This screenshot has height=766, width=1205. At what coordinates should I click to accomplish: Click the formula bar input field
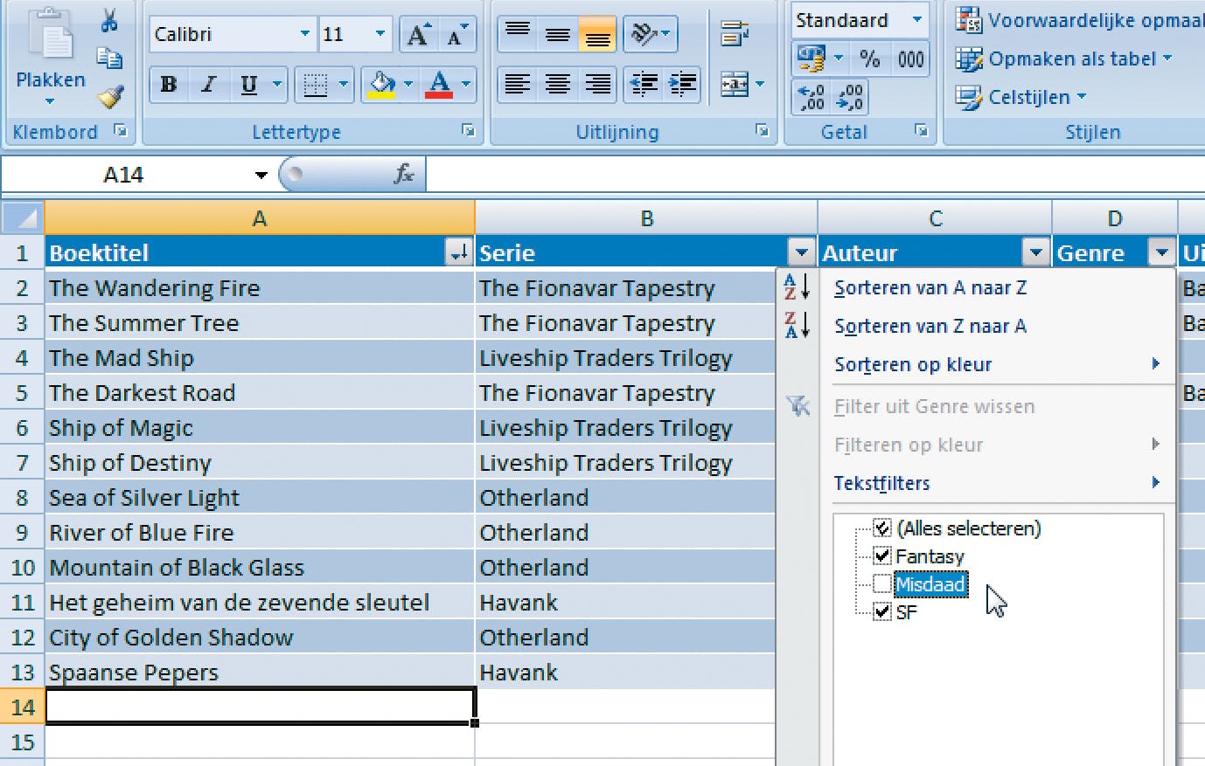(x=816, y=175)
